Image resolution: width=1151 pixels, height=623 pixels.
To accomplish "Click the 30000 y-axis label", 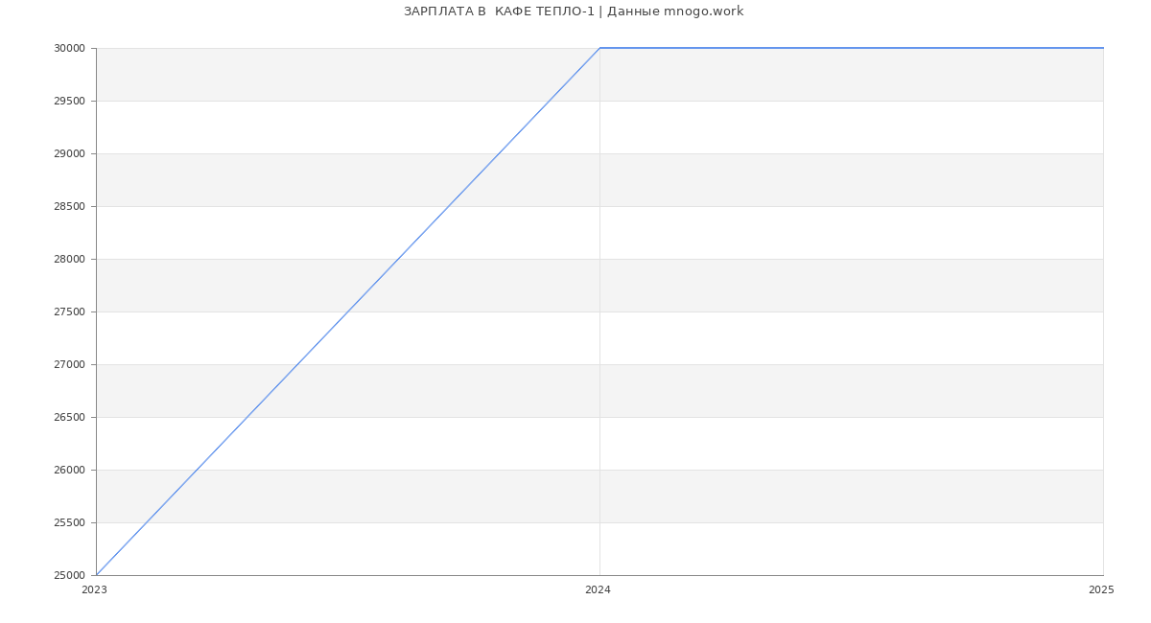I will 69,49.
